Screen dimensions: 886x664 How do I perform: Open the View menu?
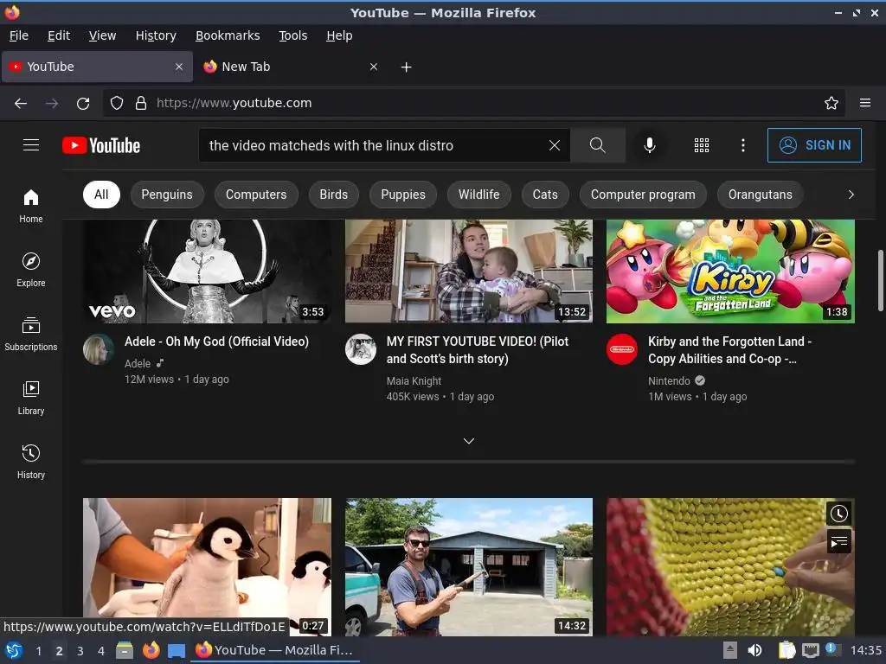pyautogui.click(x=102, y=35)
